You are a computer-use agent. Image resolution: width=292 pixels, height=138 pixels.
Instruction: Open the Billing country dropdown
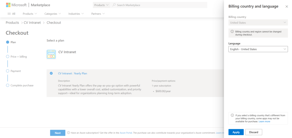(x=258, y=23)
